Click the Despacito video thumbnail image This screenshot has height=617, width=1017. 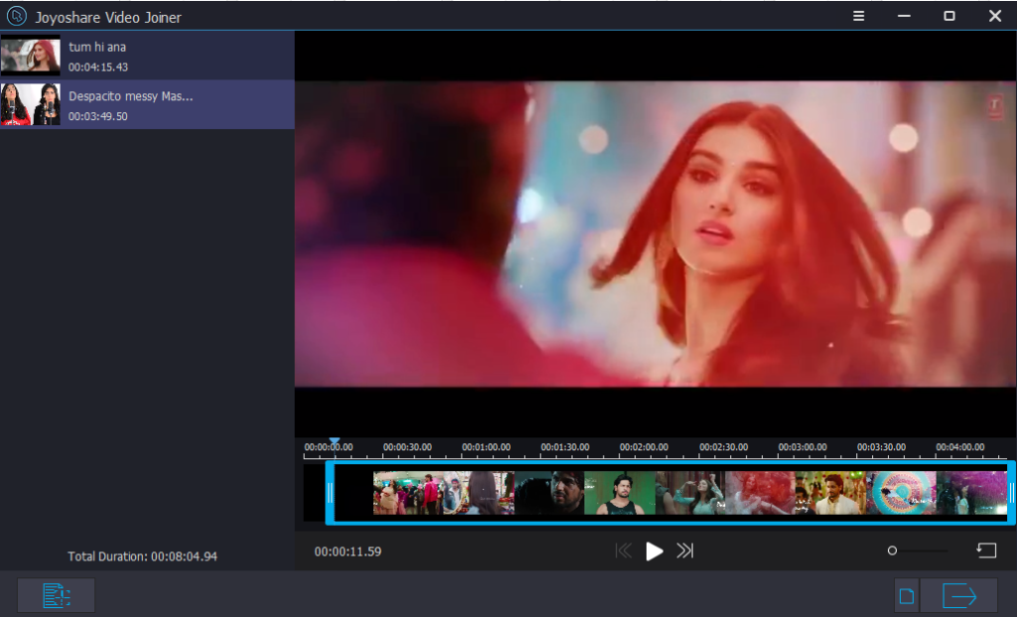coord(31,104)
